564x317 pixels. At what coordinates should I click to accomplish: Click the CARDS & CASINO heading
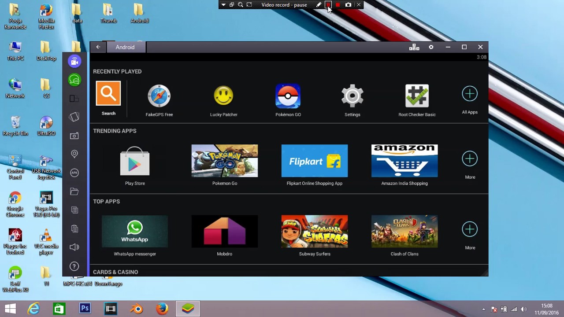click(115, 272)
